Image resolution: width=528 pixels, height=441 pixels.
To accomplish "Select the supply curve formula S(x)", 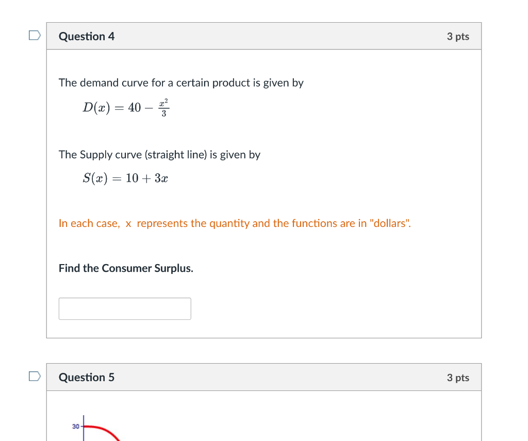I will [125, 178].
